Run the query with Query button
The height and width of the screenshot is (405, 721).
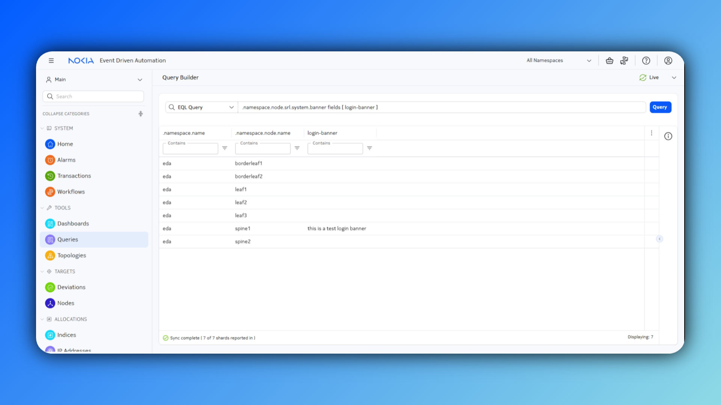[660, 107]
